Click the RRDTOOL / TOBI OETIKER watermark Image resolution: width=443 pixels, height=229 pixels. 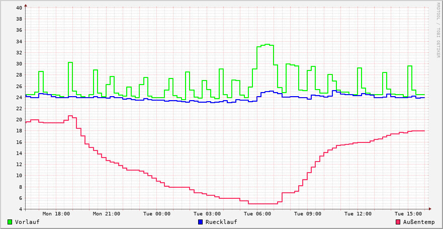coord(438,30)
